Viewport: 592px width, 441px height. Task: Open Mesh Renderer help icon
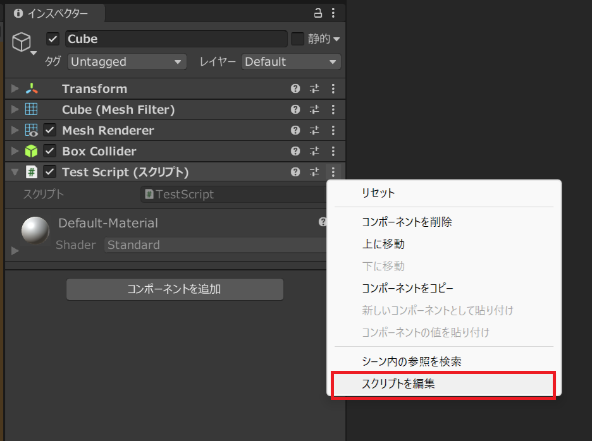tap(295, 130)
